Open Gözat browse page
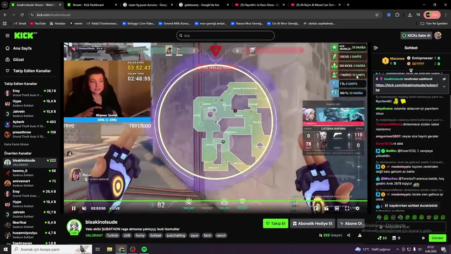 click(18, 60)
